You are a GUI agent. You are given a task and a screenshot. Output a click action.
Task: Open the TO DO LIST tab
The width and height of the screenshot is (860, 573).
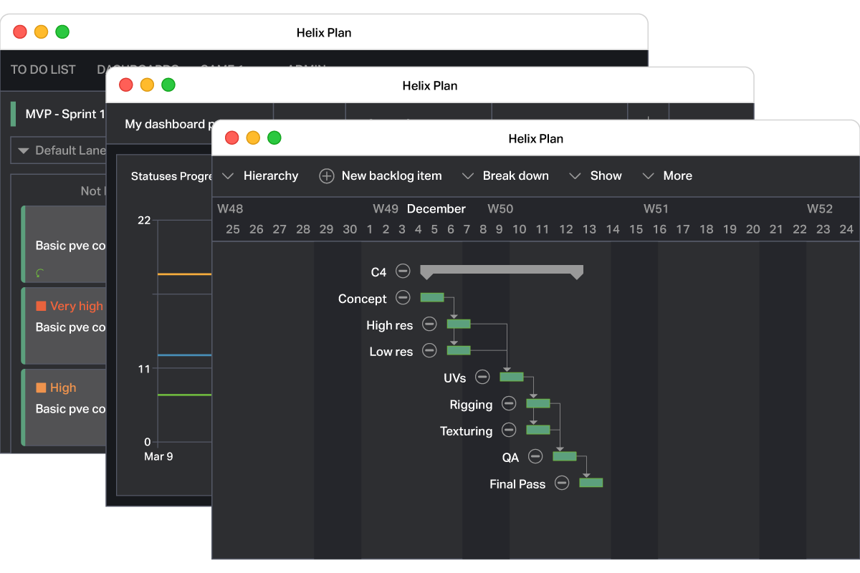43,69
